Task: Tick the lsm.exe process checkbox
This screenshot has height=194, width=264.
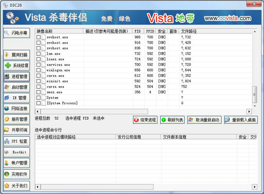Action: (38, 54)
